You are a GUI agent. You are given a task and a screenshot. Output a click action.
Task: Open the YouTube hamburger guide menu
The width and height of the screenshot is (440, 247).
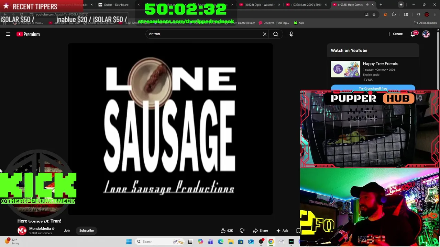8,34
